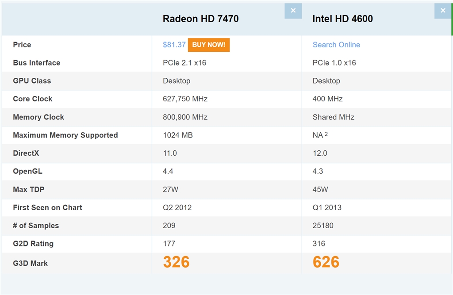Click the Maximum Memory Supported label
Screen dimensions: 453x295
pyautogui.click(x=65, y=135)
